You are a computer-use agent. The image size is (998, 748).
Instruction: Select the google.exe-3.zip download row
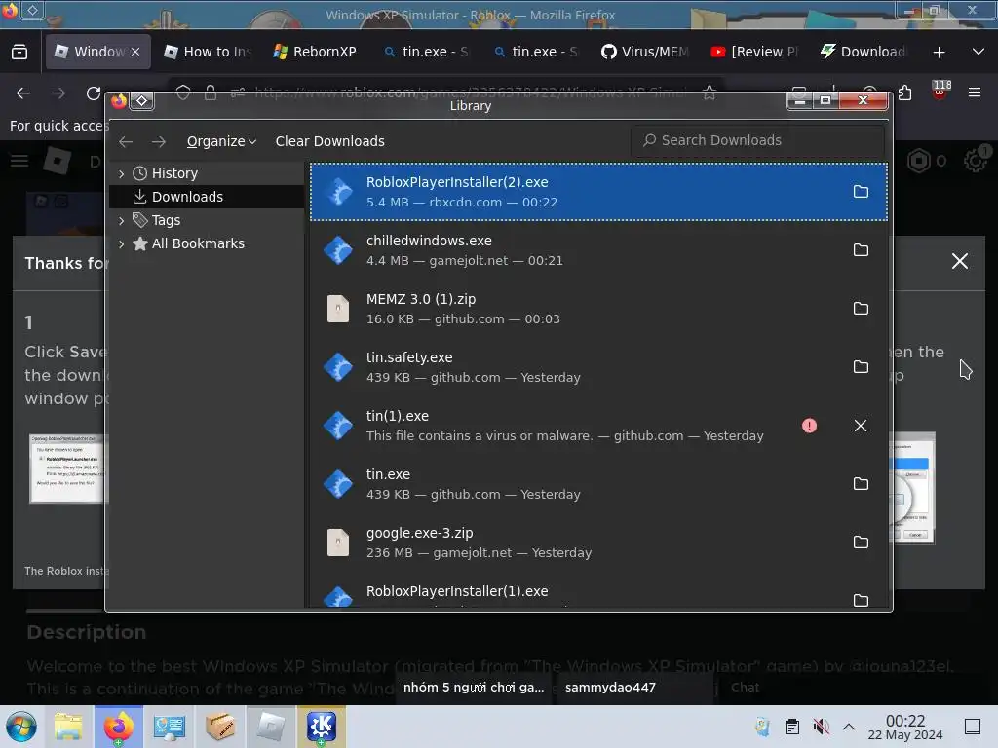pos(598,542)
